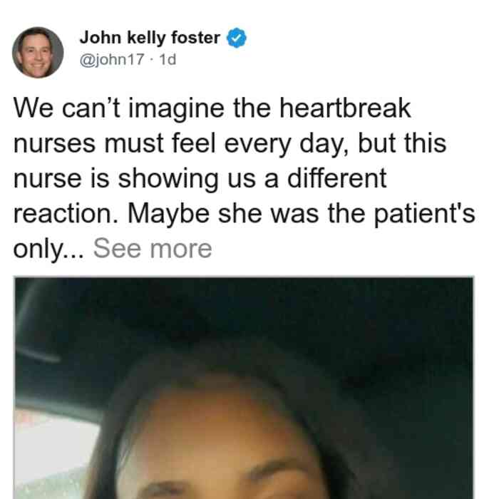Open the attached photo of the woman

244,388
